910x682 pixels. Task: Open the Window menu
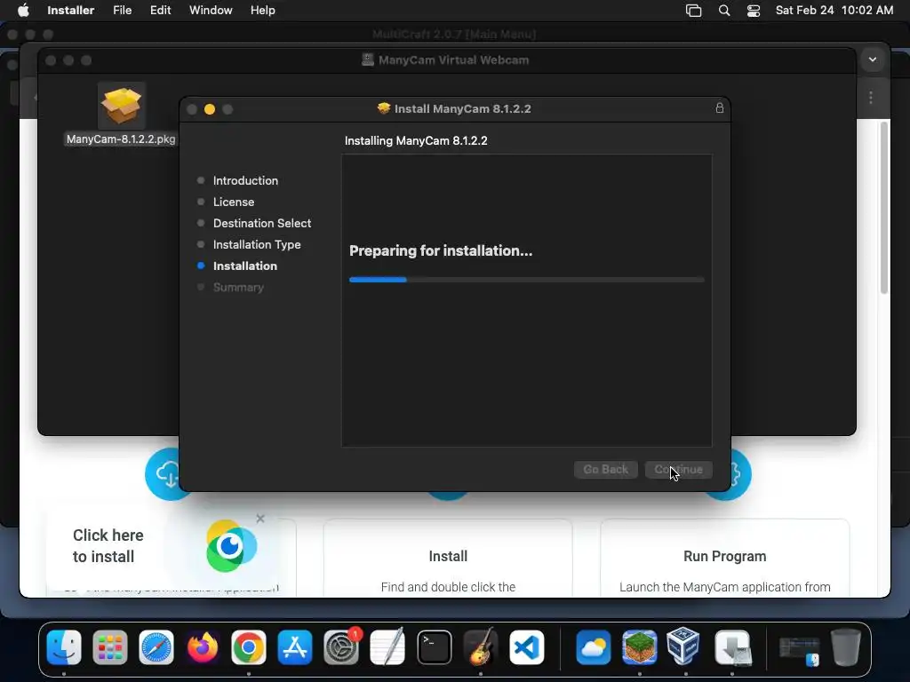(211, 11)
